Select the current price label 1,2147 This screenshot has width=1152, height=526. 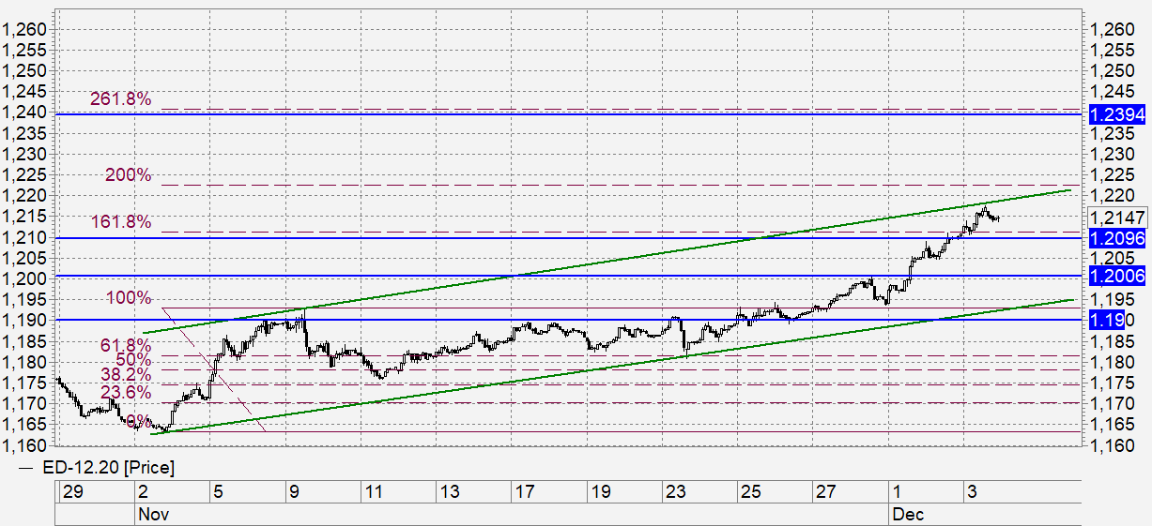click(1116, 218)
